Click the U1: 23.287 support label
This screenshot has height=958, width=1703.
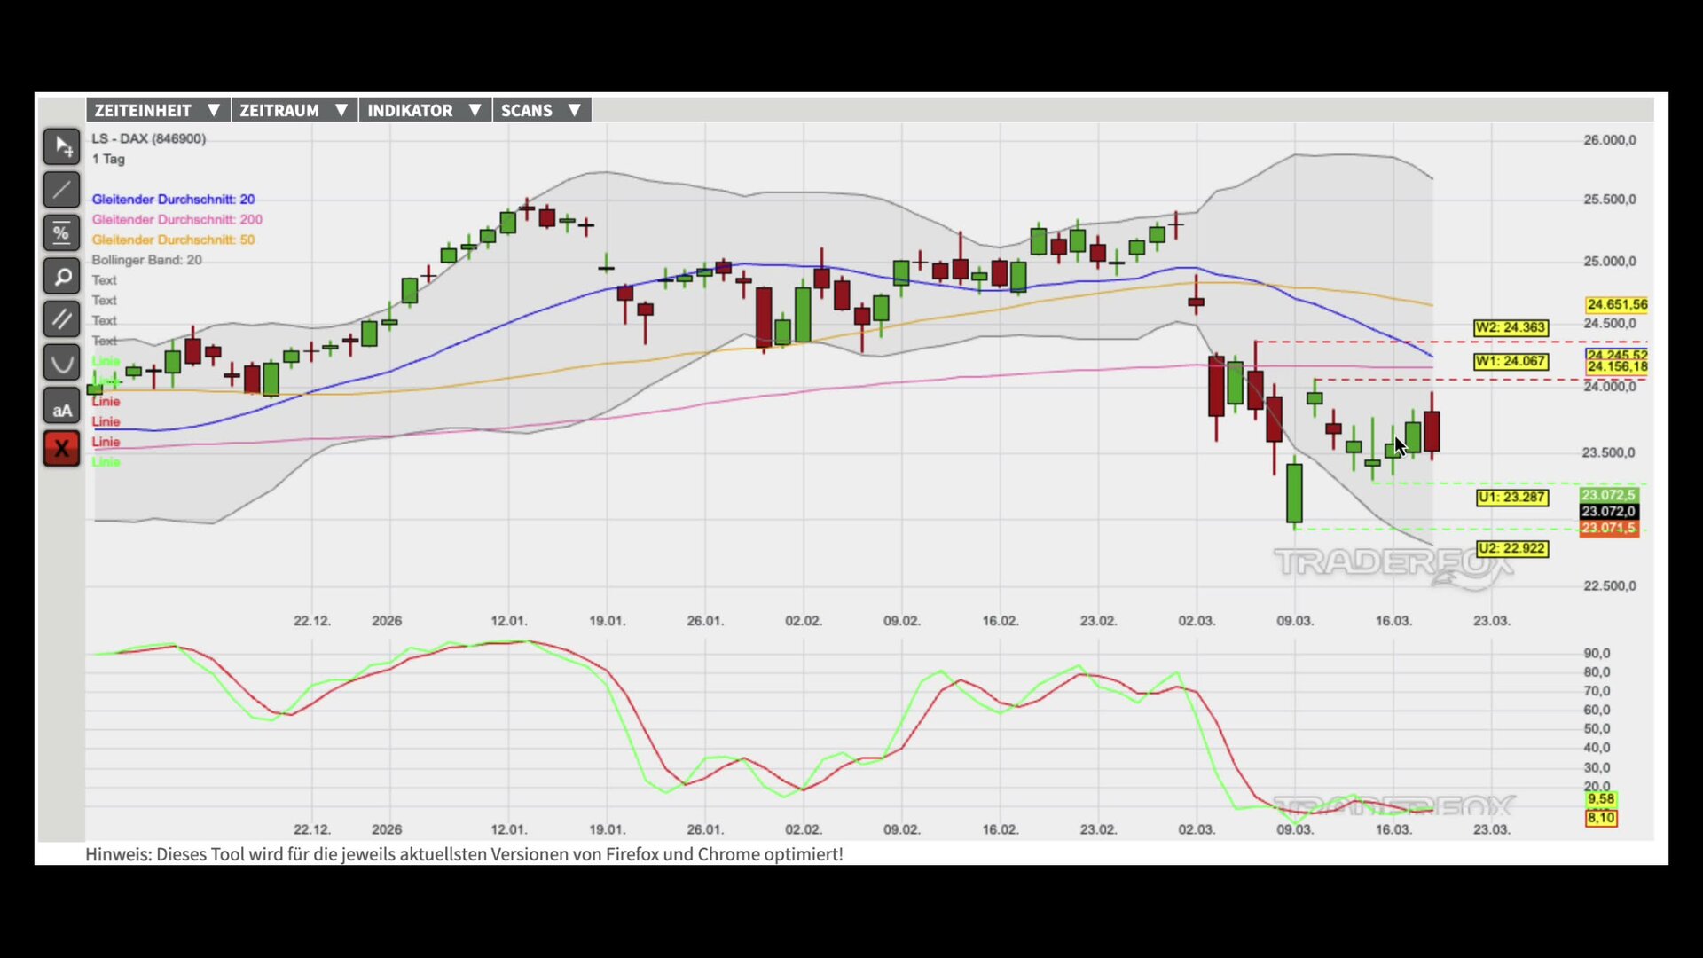point(1511,498)
